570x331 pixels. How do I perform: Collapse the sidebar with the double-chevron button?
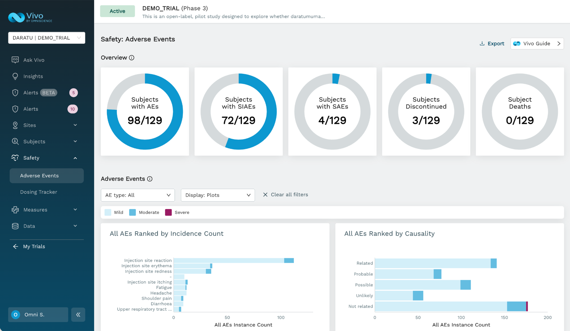coord(78,315)
